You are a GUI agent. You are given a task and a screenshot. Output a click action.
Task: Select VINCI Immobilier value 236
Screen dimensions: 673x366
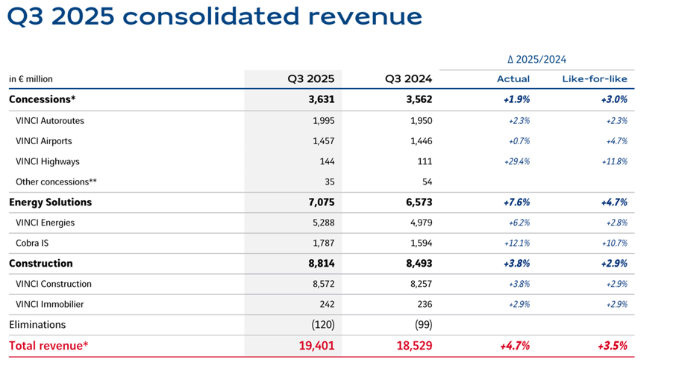425,304
